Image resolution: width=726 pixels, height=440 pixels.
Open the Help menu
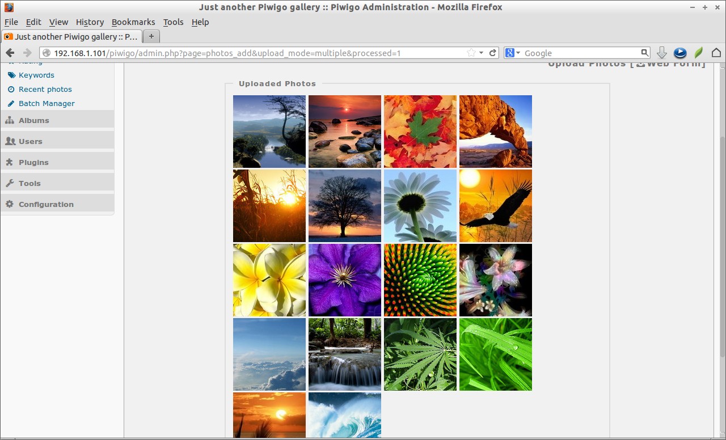(200, 22)
